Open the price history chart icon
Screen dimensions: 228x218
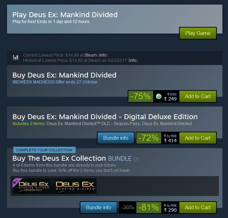tap(15, 58)
